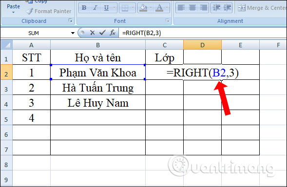The width and height of the screenshot is (287, 187).
Task: Click cell 'Họ và tên'
Action: [98, 57]
